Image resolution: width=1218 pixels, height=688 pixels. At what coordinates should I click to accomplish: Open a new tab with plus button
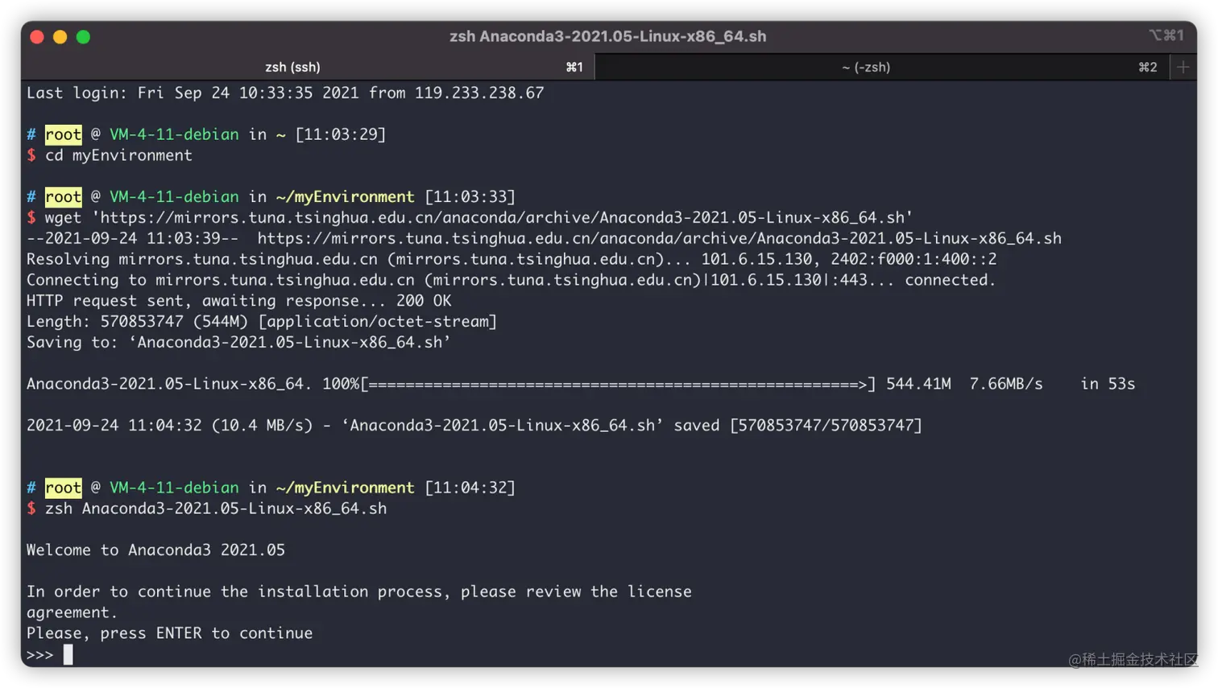click(1183, 67)
